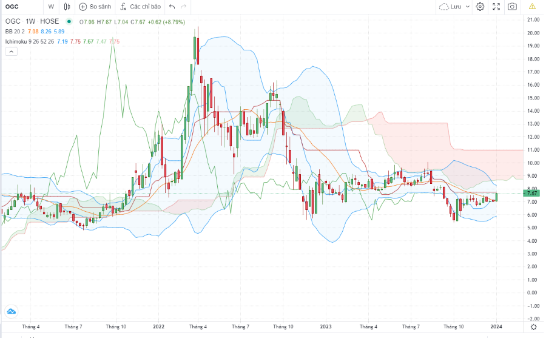Undo the last chart action
This screenshot has width=546, height=338.
pos(172,7)
